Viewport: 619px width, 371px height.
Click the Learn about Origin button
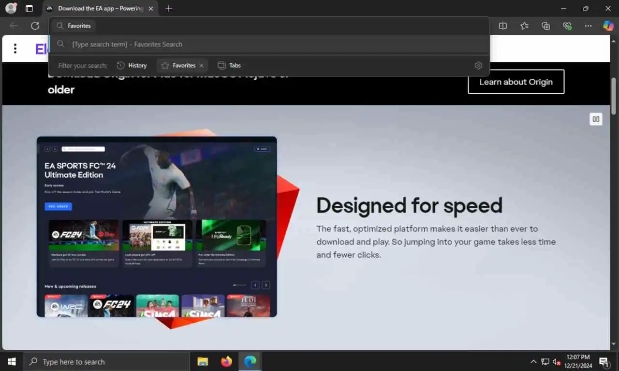coord(516,82)
